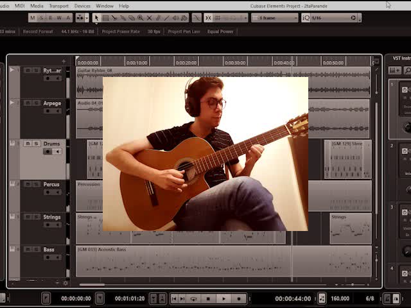Toggle tempo track icon beside 160.000
411x308 pixels.
click(322, 298)
